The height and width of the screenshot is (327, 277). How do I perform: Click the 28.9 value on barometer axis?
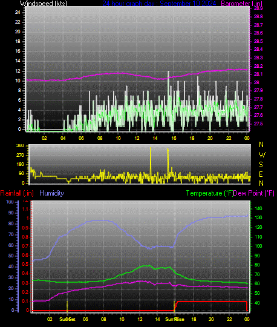point(258,8)
